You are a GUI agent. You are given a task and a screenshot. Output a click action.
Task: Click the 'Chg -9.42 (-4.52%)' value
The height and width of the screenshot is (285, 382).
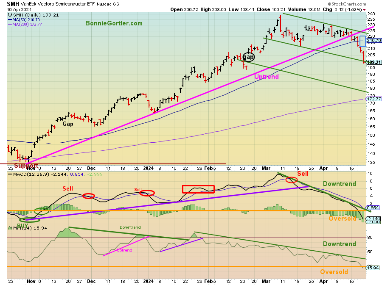pyautogui.click(x=342, y=9)
